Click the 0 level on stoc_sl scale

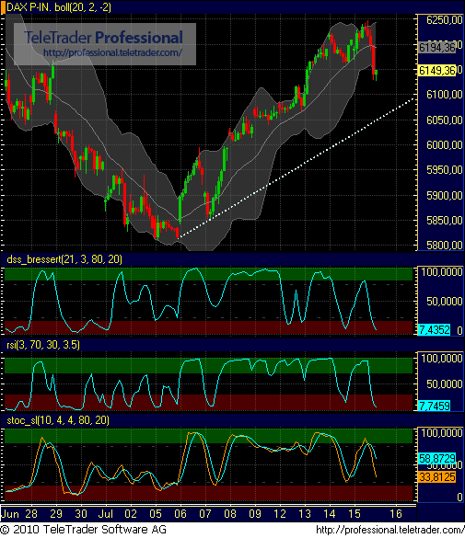(x=459, y=497)
